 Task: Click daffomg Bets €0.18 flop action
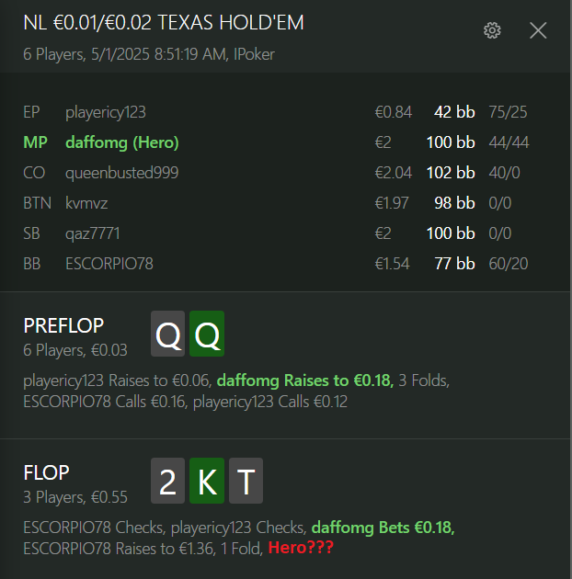(x=383, y=528)
